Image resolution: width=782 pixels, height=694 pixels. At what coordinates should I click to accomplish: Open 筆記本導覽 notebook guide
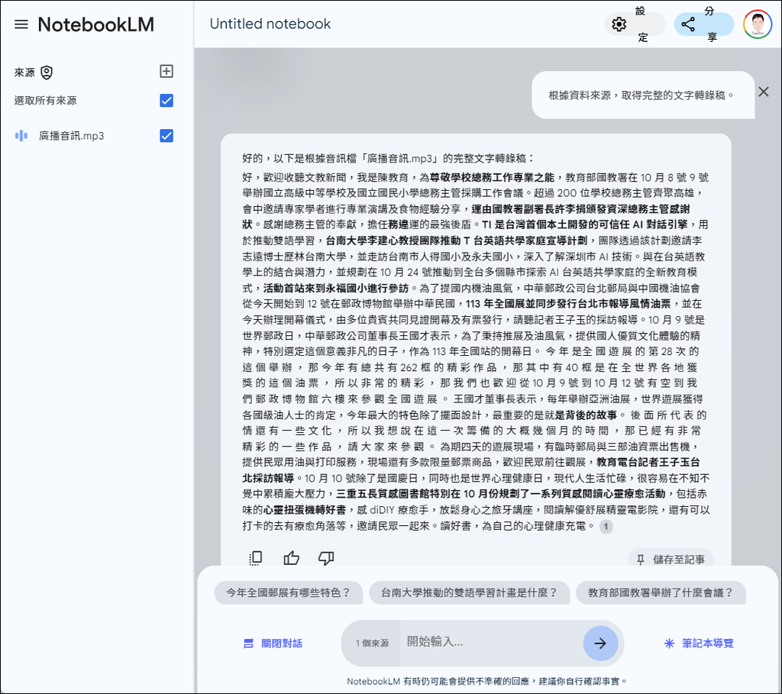pos(700,644)
